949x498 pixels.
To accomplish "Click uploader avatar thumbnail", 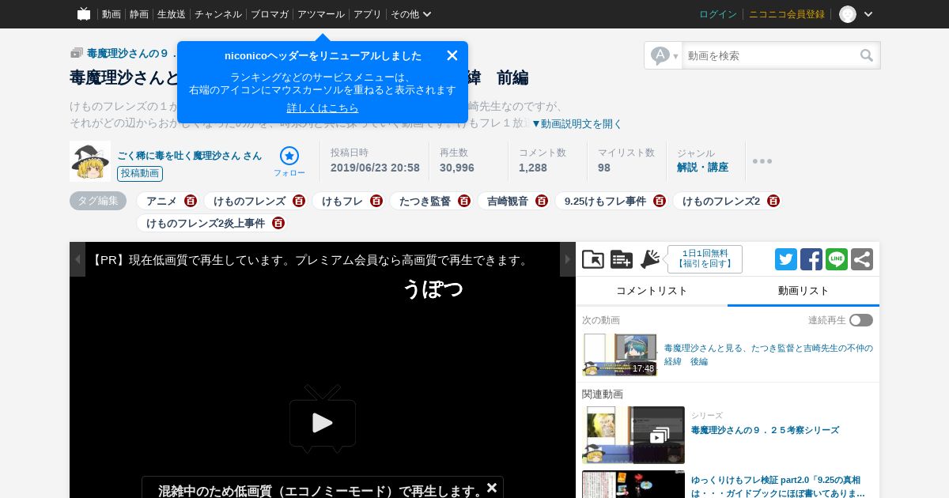I will tap(90, 161).
